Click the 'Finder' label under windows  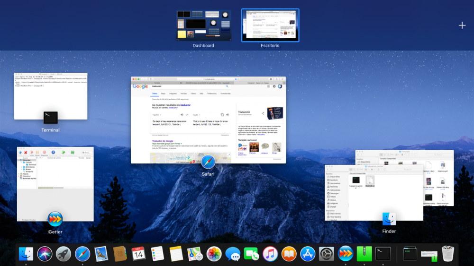[389, 232]
